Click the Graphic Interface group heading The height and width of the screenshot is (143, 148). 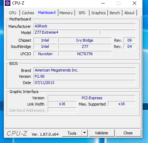(x=24, y=92)
